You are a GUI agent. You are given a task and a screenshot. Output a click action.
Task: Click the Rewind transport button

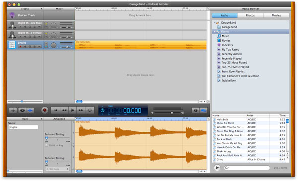click(64, 110)
